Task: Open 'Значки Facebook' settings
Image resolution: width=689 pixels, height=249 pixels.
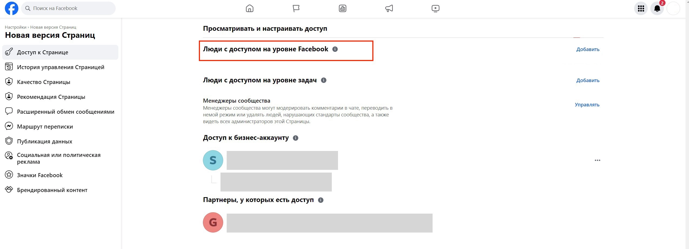Action: coord(60,175)
